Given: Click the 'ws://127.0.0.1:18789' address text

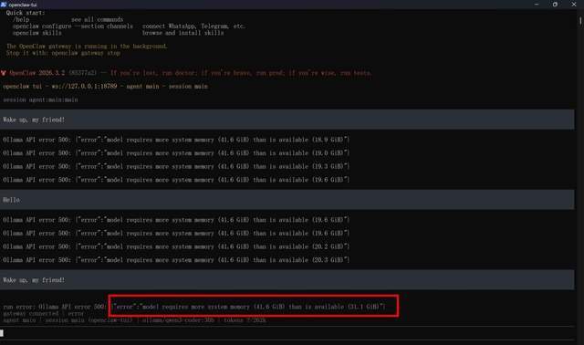Looking at the screenshot, I should pyautogui.click(x=84, y=87).
